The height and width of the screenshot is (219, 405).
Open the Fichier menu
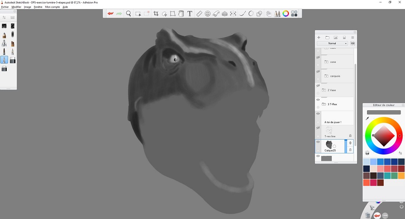pos(5,7)
